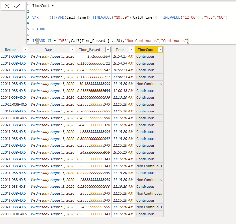Select TimeCont cell in the 50.13 row
Image resolution: width=236 pixels, height=224 pixels.
pyautogui.click(x=149, y=84)
